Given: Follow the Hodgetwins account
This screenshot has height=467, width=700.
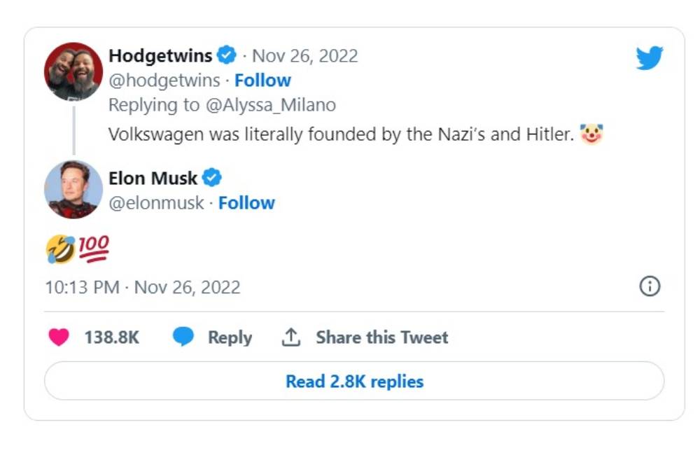Looking at the screenshot, I should 262,81.
